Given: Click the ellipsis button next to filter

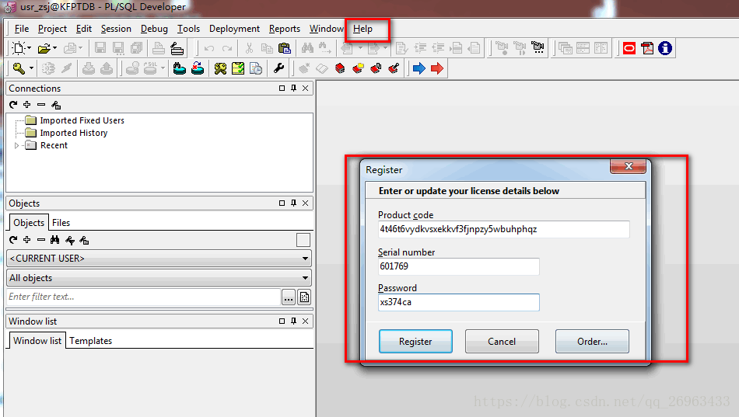Looking at the screenshot, I should tap(289, 297).
